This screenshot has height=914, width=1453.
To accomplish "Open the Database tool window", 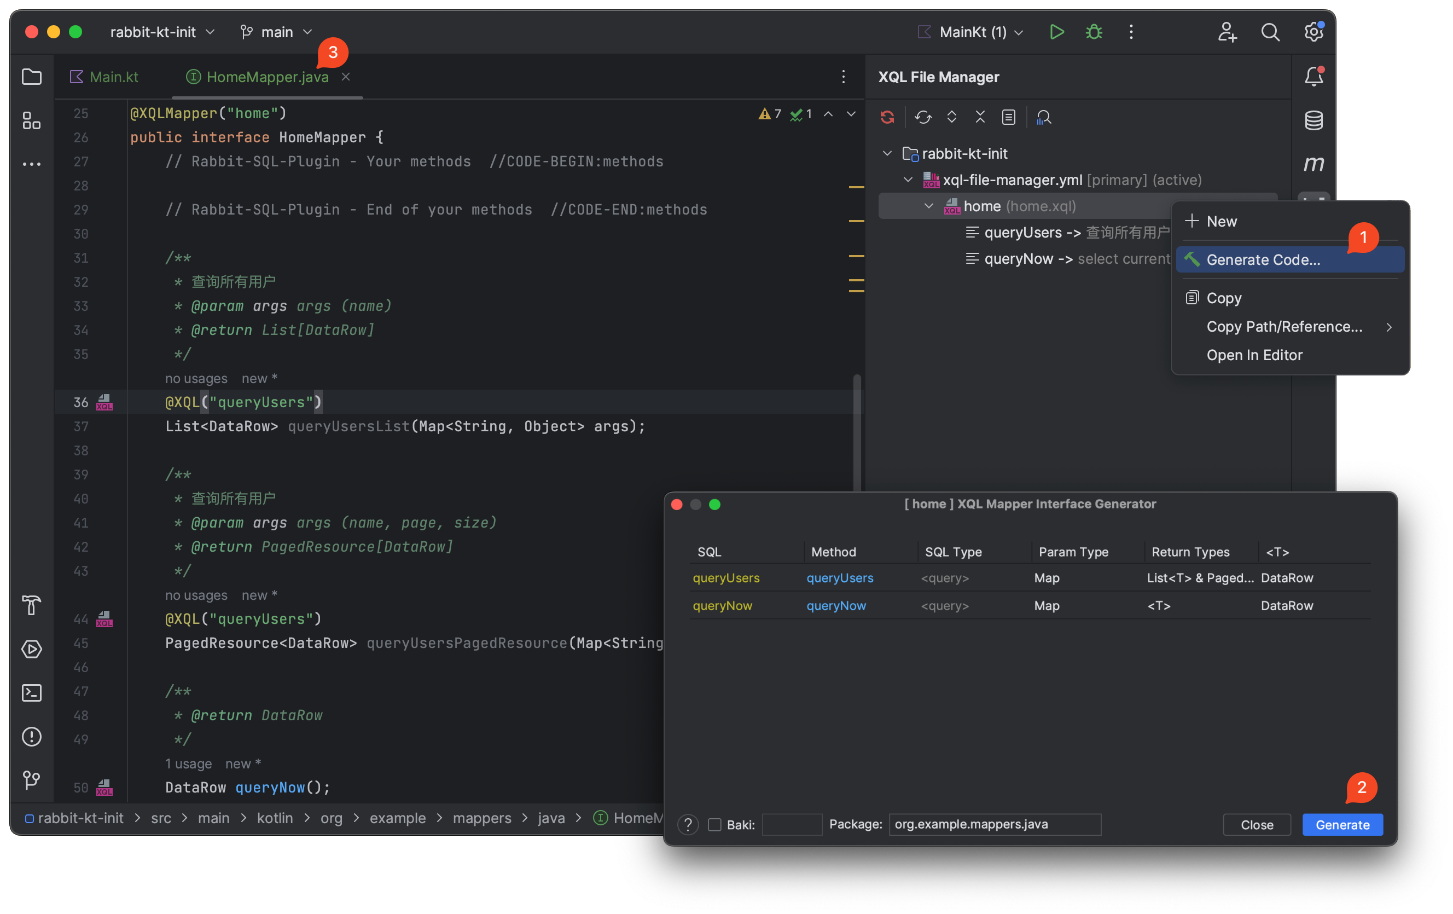I will click(x=1313, y=120).
